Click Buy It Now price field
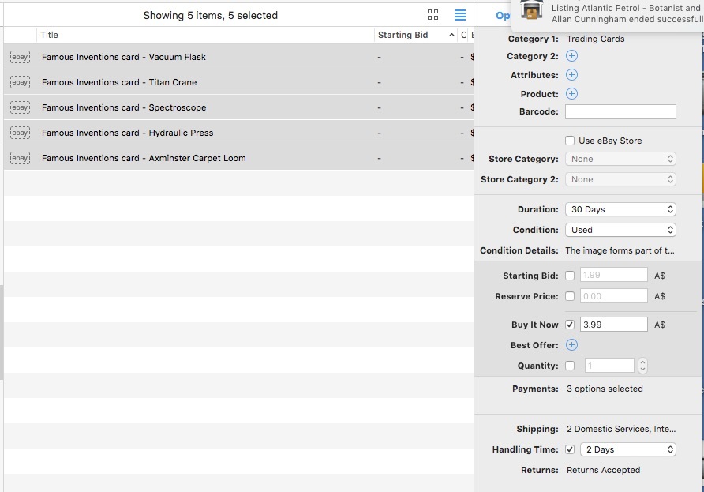This screenshot has height=492, width=704. click(614, 325)
